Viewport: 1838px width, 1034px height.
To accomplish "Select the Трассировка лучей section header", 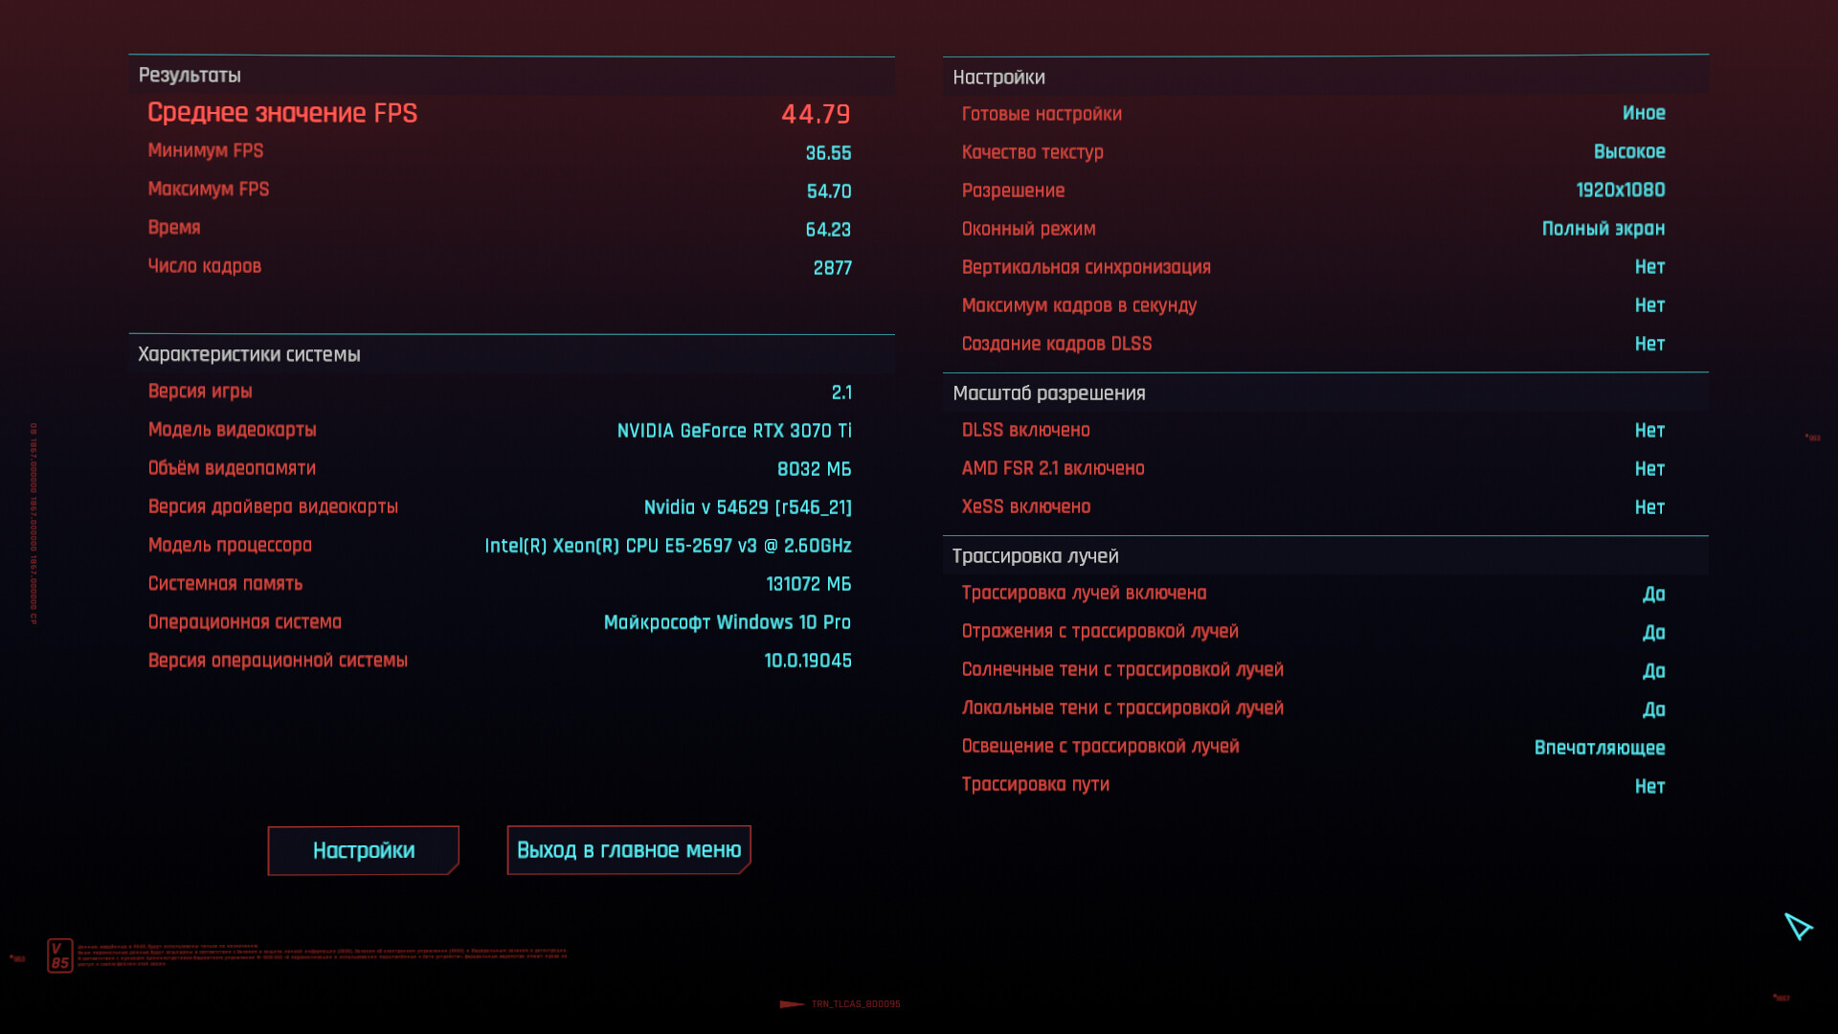I will point(1035,556).
